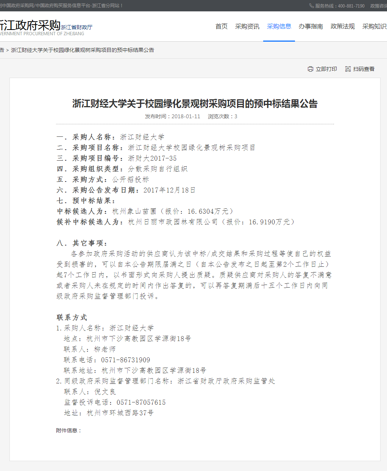Click the 400-881-7190 hotline number

click(x=351, y=6)
